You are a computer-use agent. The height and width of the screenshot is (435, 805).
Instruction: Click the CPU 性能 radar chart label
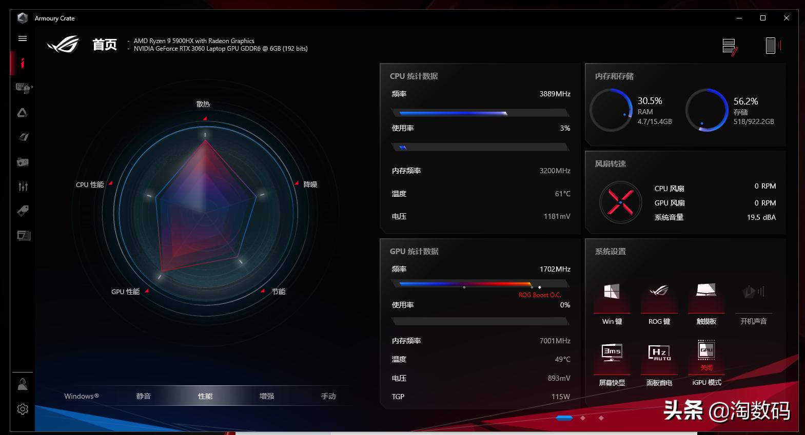(x=90, y=184)
